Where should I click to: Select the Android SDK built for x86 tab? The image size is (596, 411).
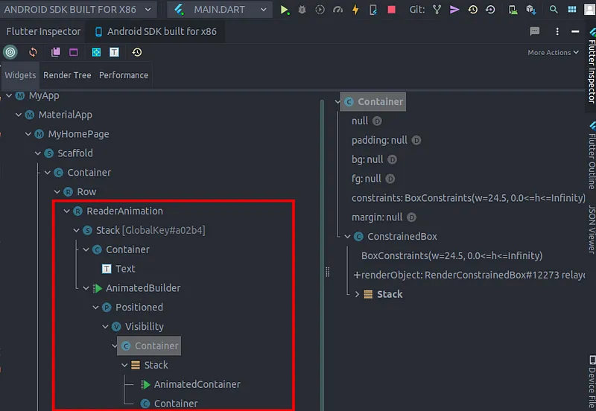coord(156,31)
